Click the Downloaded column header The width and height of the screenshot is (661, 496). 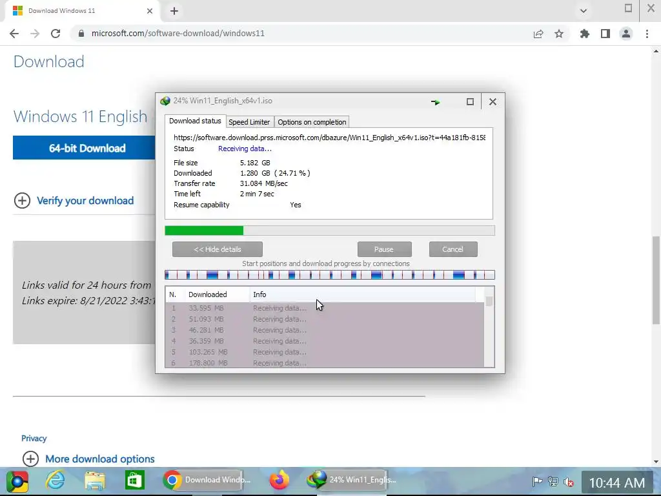tap(217, 294)
